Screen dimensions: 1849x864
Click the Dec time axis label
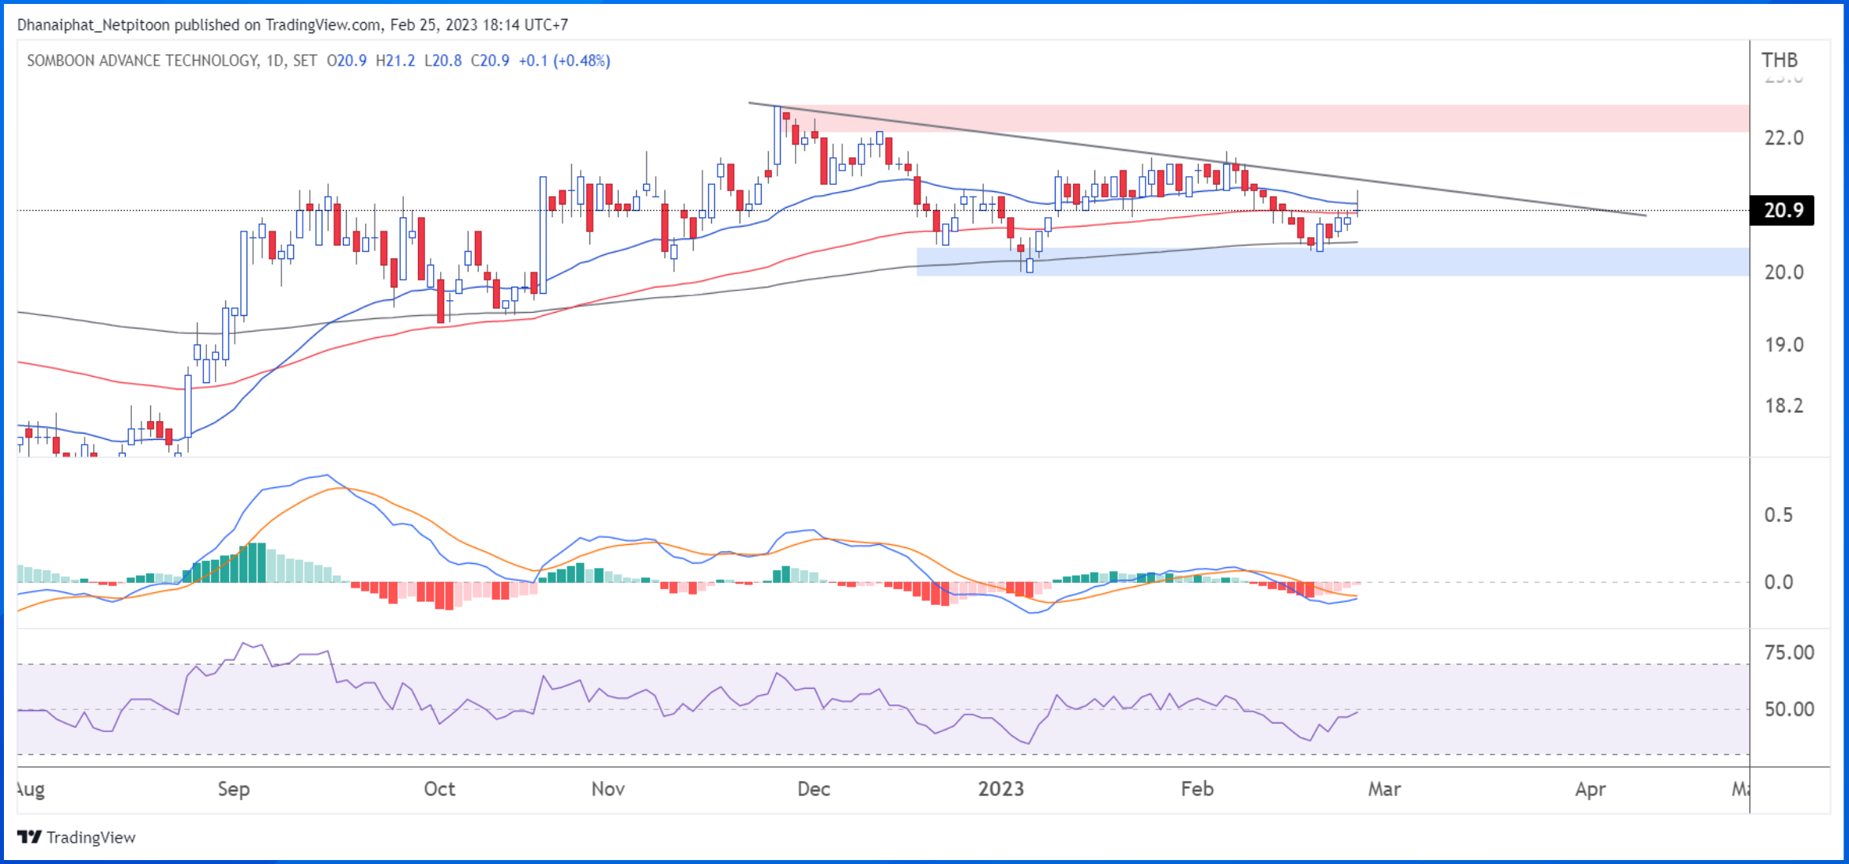point(814,789)
